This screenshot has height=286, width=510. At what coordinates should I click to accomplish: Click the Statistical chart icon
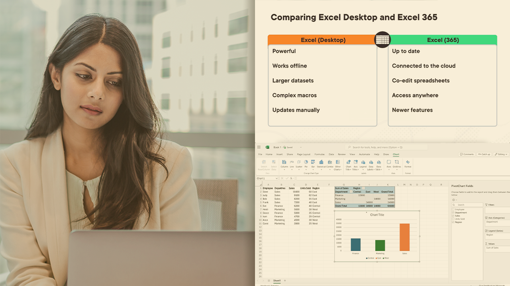click(321, 162)
